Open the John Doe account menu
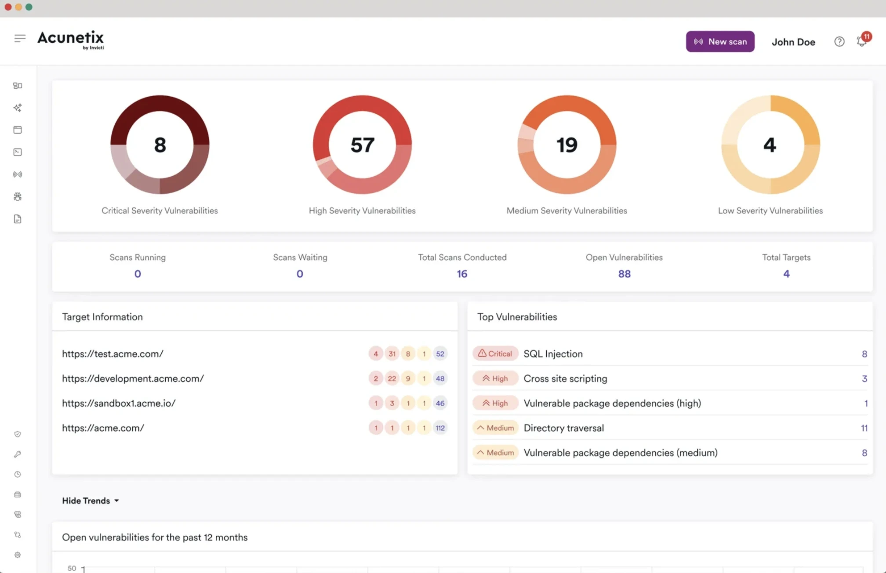886x573 pixels. (x=793, y=41)
